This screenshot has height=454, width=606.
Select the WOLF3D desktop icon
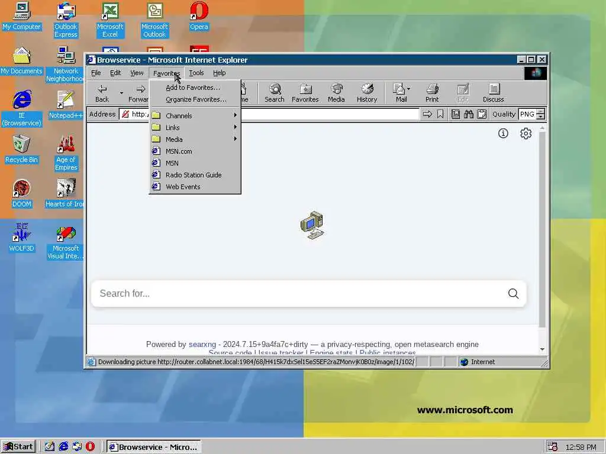(x=21, y=238)
